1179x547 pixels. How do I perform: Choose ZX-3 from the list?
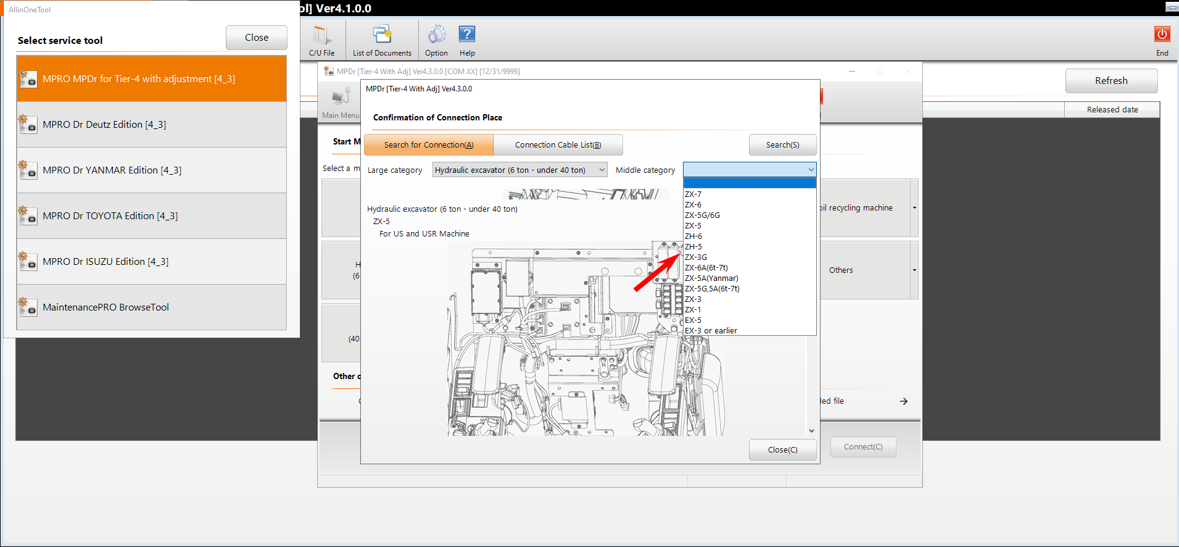click(x=750, y=299)
